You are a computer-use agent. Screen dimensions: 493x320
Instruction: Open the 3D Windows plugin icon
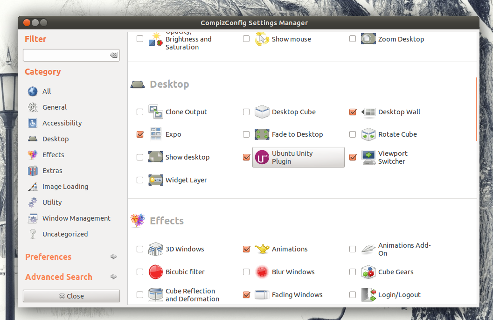155,249
